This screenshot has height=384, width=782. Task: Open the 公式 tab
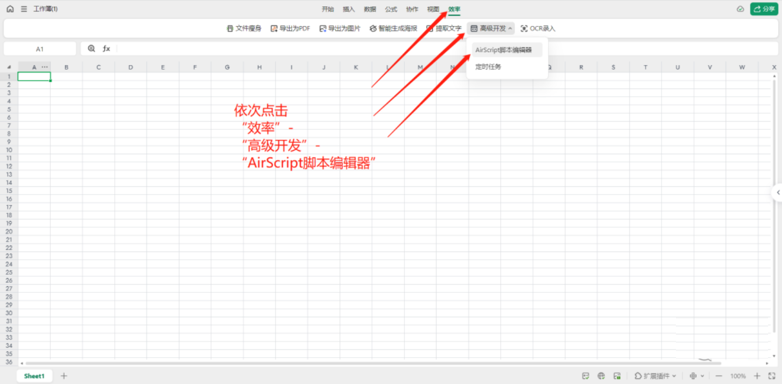[x=391, y=9]
